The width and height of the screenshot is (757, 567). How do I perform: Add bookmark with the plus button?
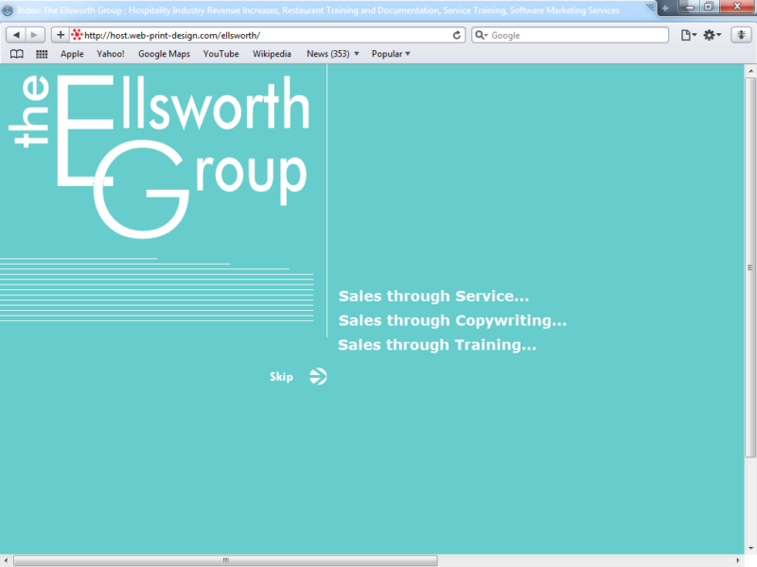(x=61, y=35)
